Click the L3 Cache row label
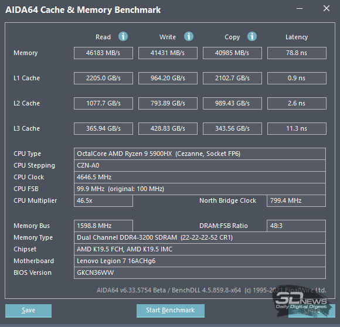The image size is (340, 327). click(26, 128)
